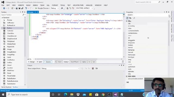Switch to Source view
This screenshot has width=174, height=97.
tap(48, 62)
